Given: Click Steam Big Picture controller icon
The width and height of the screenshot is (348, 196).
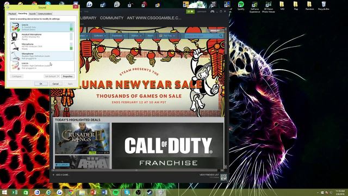Looking at the screenshot, I should (x=213, y=11).
